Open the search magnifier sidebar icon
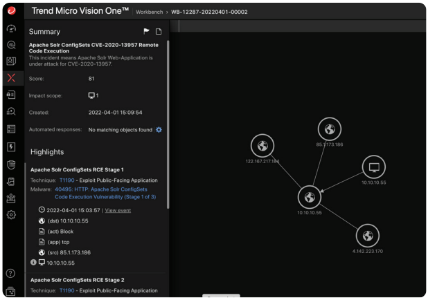Screen dimensions: 428x300 (x=11, y=45)
